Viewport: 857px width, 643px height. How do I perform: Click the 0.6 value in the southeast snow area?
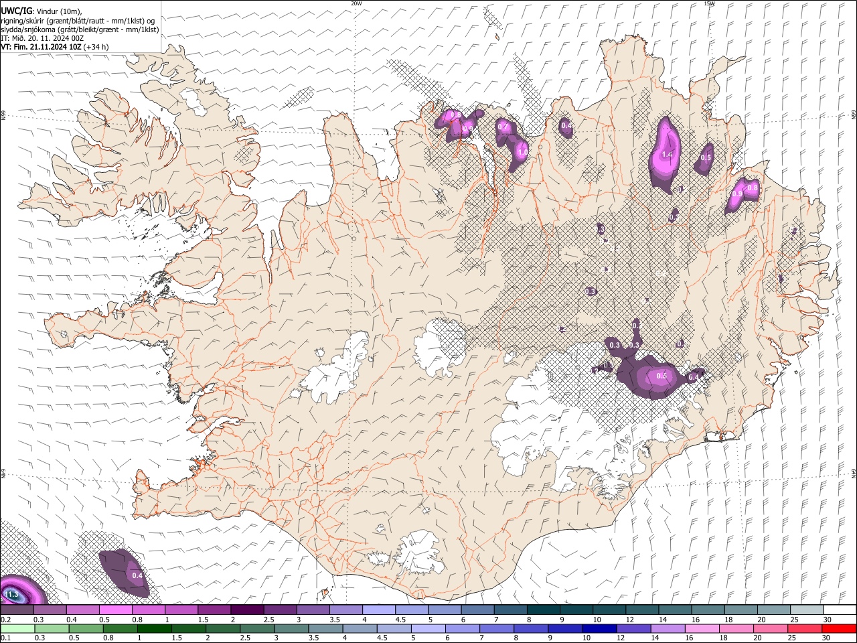click(x=661, y=376)
